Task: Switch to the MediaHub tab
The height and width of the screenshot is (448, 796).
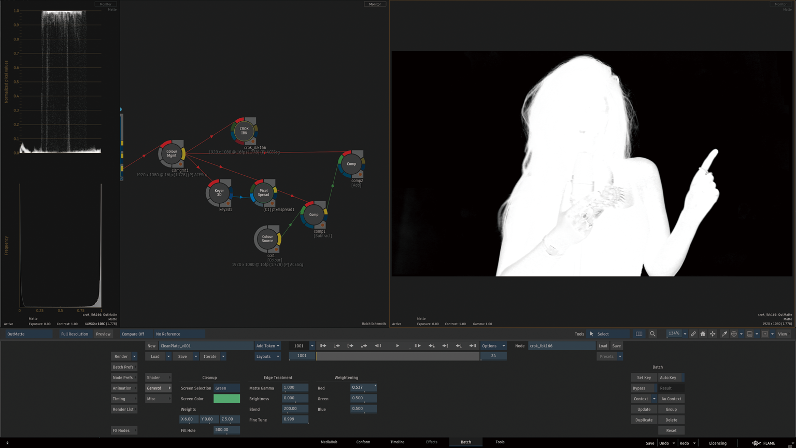Action: click(x=329, y=442)
